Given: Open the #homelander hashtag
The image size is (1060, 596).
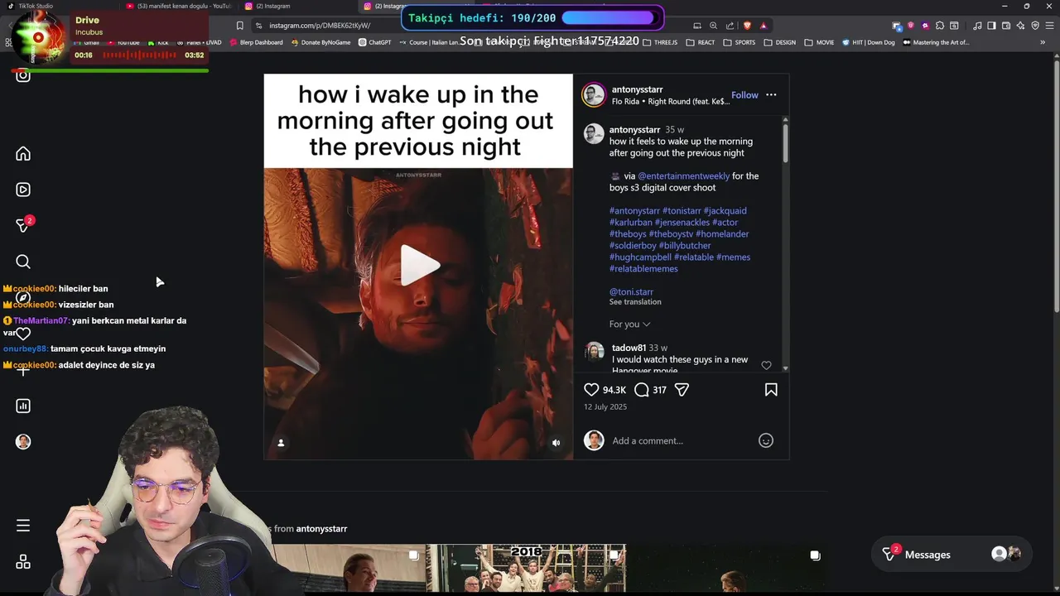Looking at the screenshot, I should click(x=722, y=234).
